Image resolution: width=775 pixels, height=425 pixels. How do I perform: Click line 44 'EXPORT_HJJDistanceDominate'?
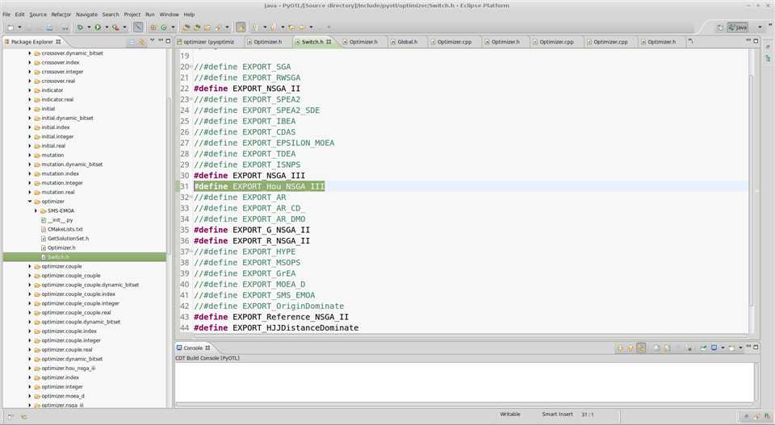295,327
